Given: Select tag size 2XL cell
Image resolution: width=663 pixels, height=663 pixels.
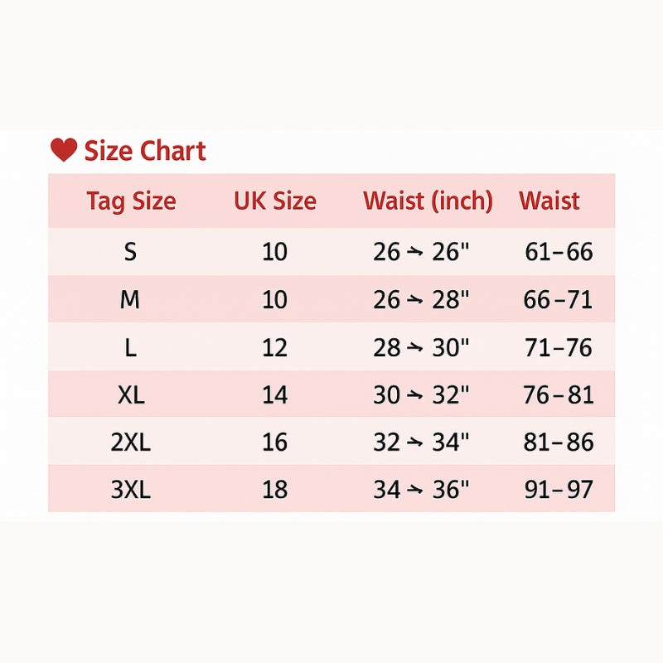Looking at the screenshot, I should pyautogui.click(x=131, y=443).
